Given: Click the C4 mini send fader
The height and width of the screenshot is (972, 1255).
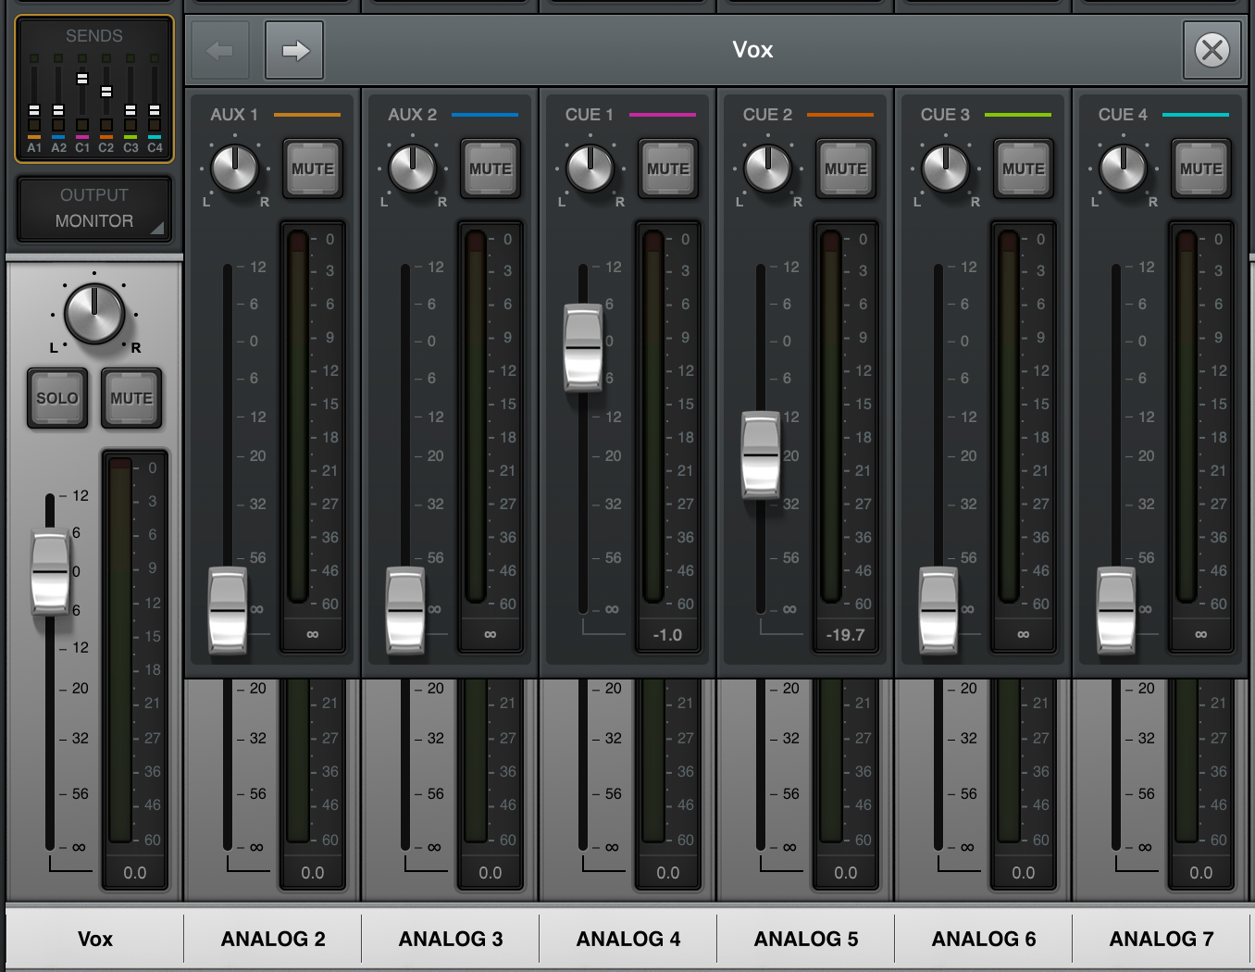Looking at the screenshot, I should click(155, 110).
